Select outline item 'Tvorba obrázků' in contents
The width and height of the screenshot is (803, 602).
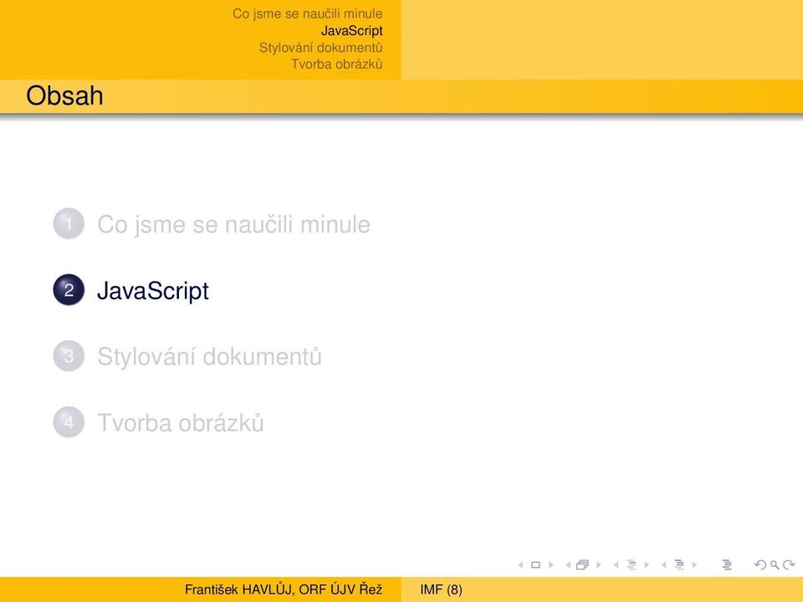pyautogui.click(x=181, y=423)
